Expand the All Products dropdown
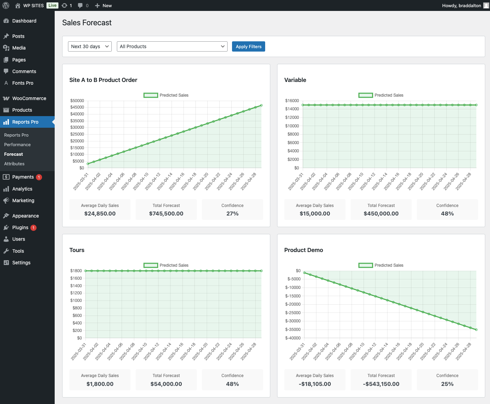Image resolution: width=490 pixels, height=404 pixels. point(172,46)
